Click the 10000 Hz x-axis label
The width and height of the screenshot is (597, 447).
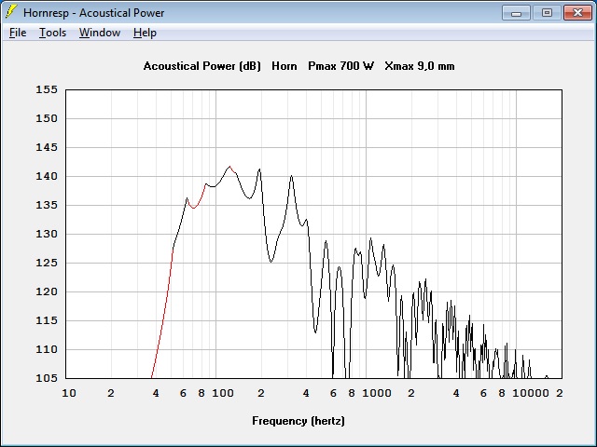531,393
